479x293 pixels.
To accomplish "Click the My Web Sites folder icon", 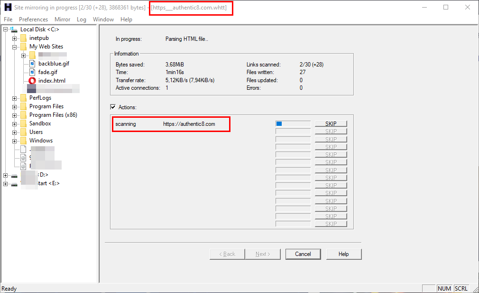I will pos(23,47).
